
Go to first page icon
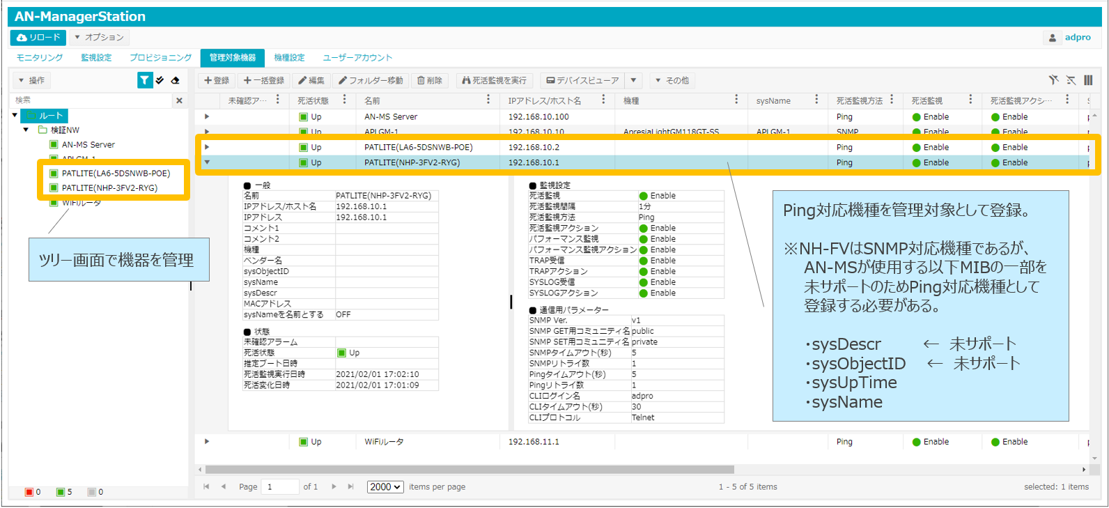coord(206,487)
